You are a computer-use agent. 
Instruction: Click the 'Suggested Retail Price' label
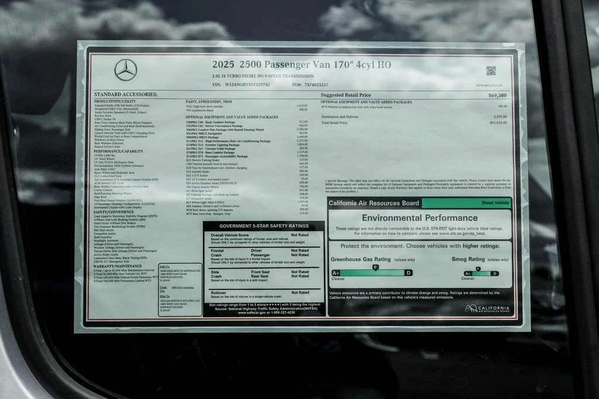point(346,95)
